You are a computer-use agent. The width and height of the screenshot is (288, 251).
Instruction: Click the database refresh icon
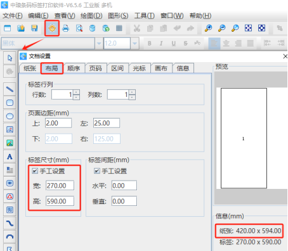coord(106,28)
